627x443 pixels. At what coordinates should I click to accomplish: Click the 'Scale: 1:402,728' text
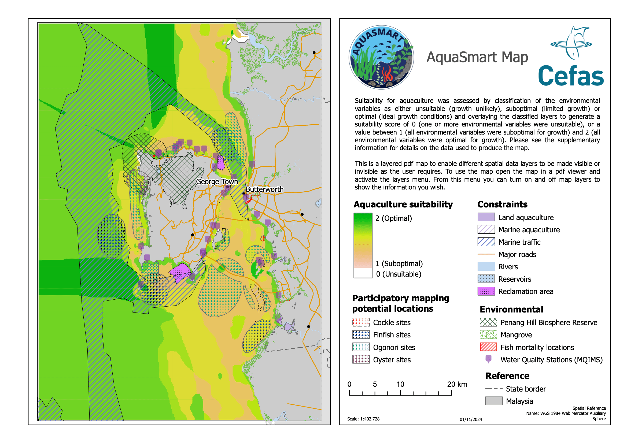pos(363,419)
